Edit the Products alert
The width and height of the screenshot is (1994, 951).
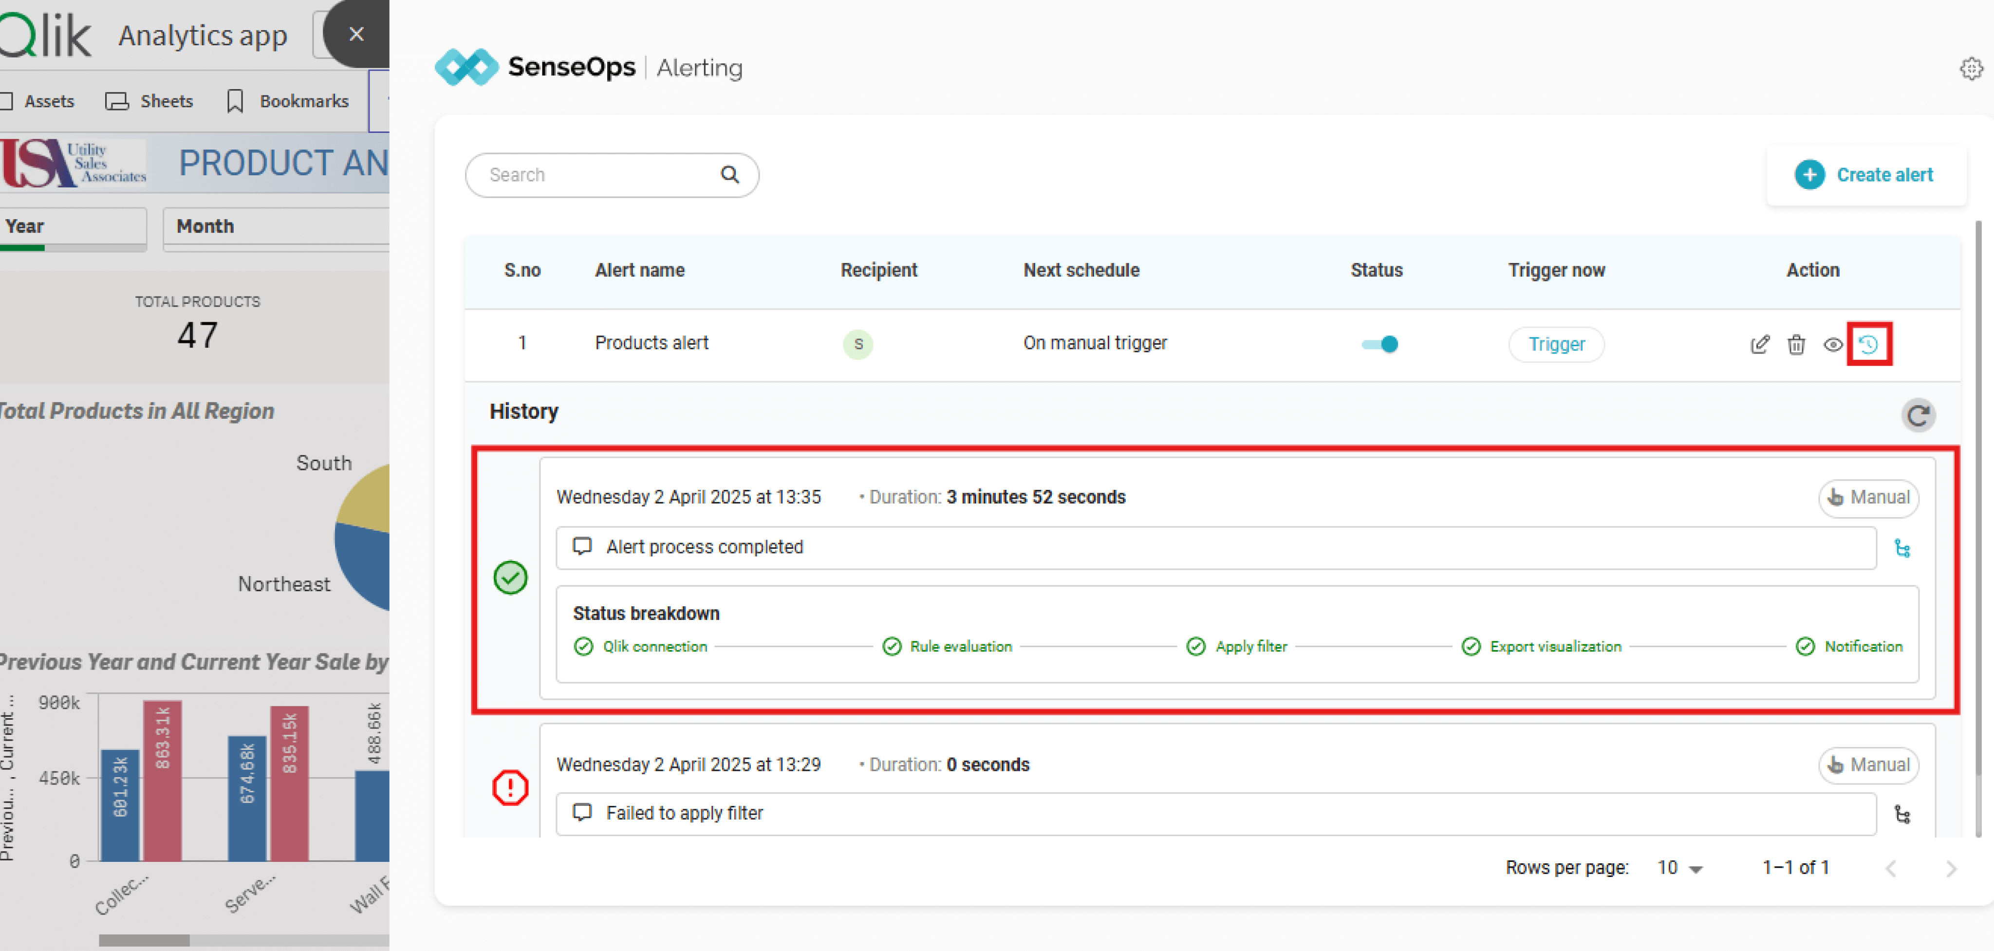(1759, 344)
